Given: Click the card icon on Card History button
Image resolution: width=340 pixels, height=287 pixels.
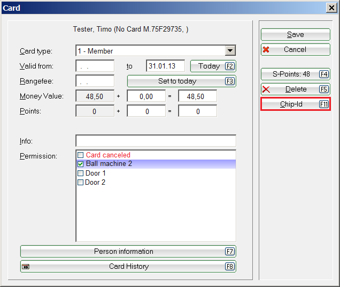Looking at the screenshot, I should point(26,267).
